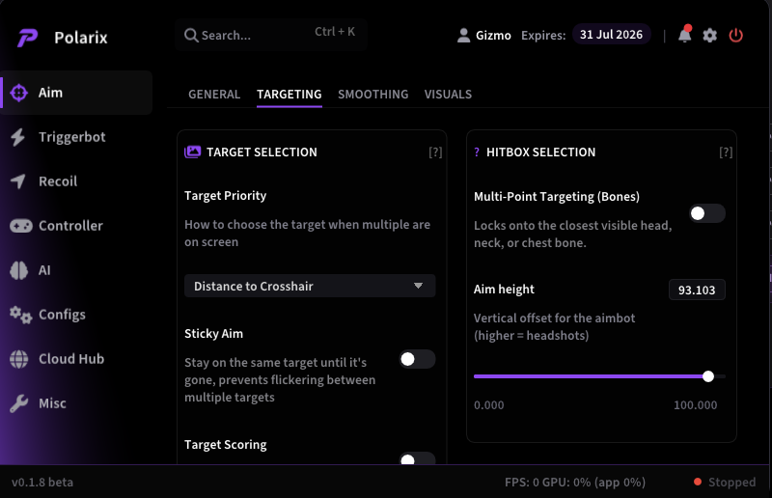Select the Aim crosshair icon in sidebar
Image resolution: width=772 pixels, height=498 pixels.
(18, 93)
